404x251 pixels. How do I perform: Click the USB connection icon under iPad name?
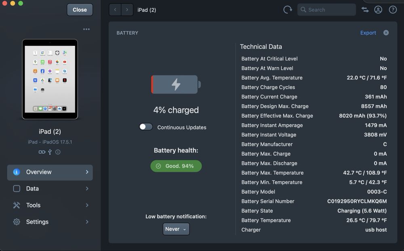50,152
